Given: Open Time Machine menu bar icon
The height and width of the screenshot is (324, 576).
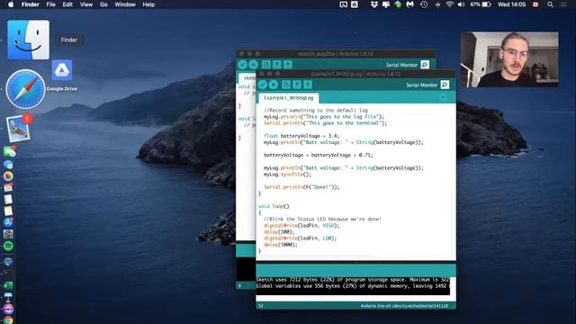Looking at the screenshot, I should [x=424, y=4].
